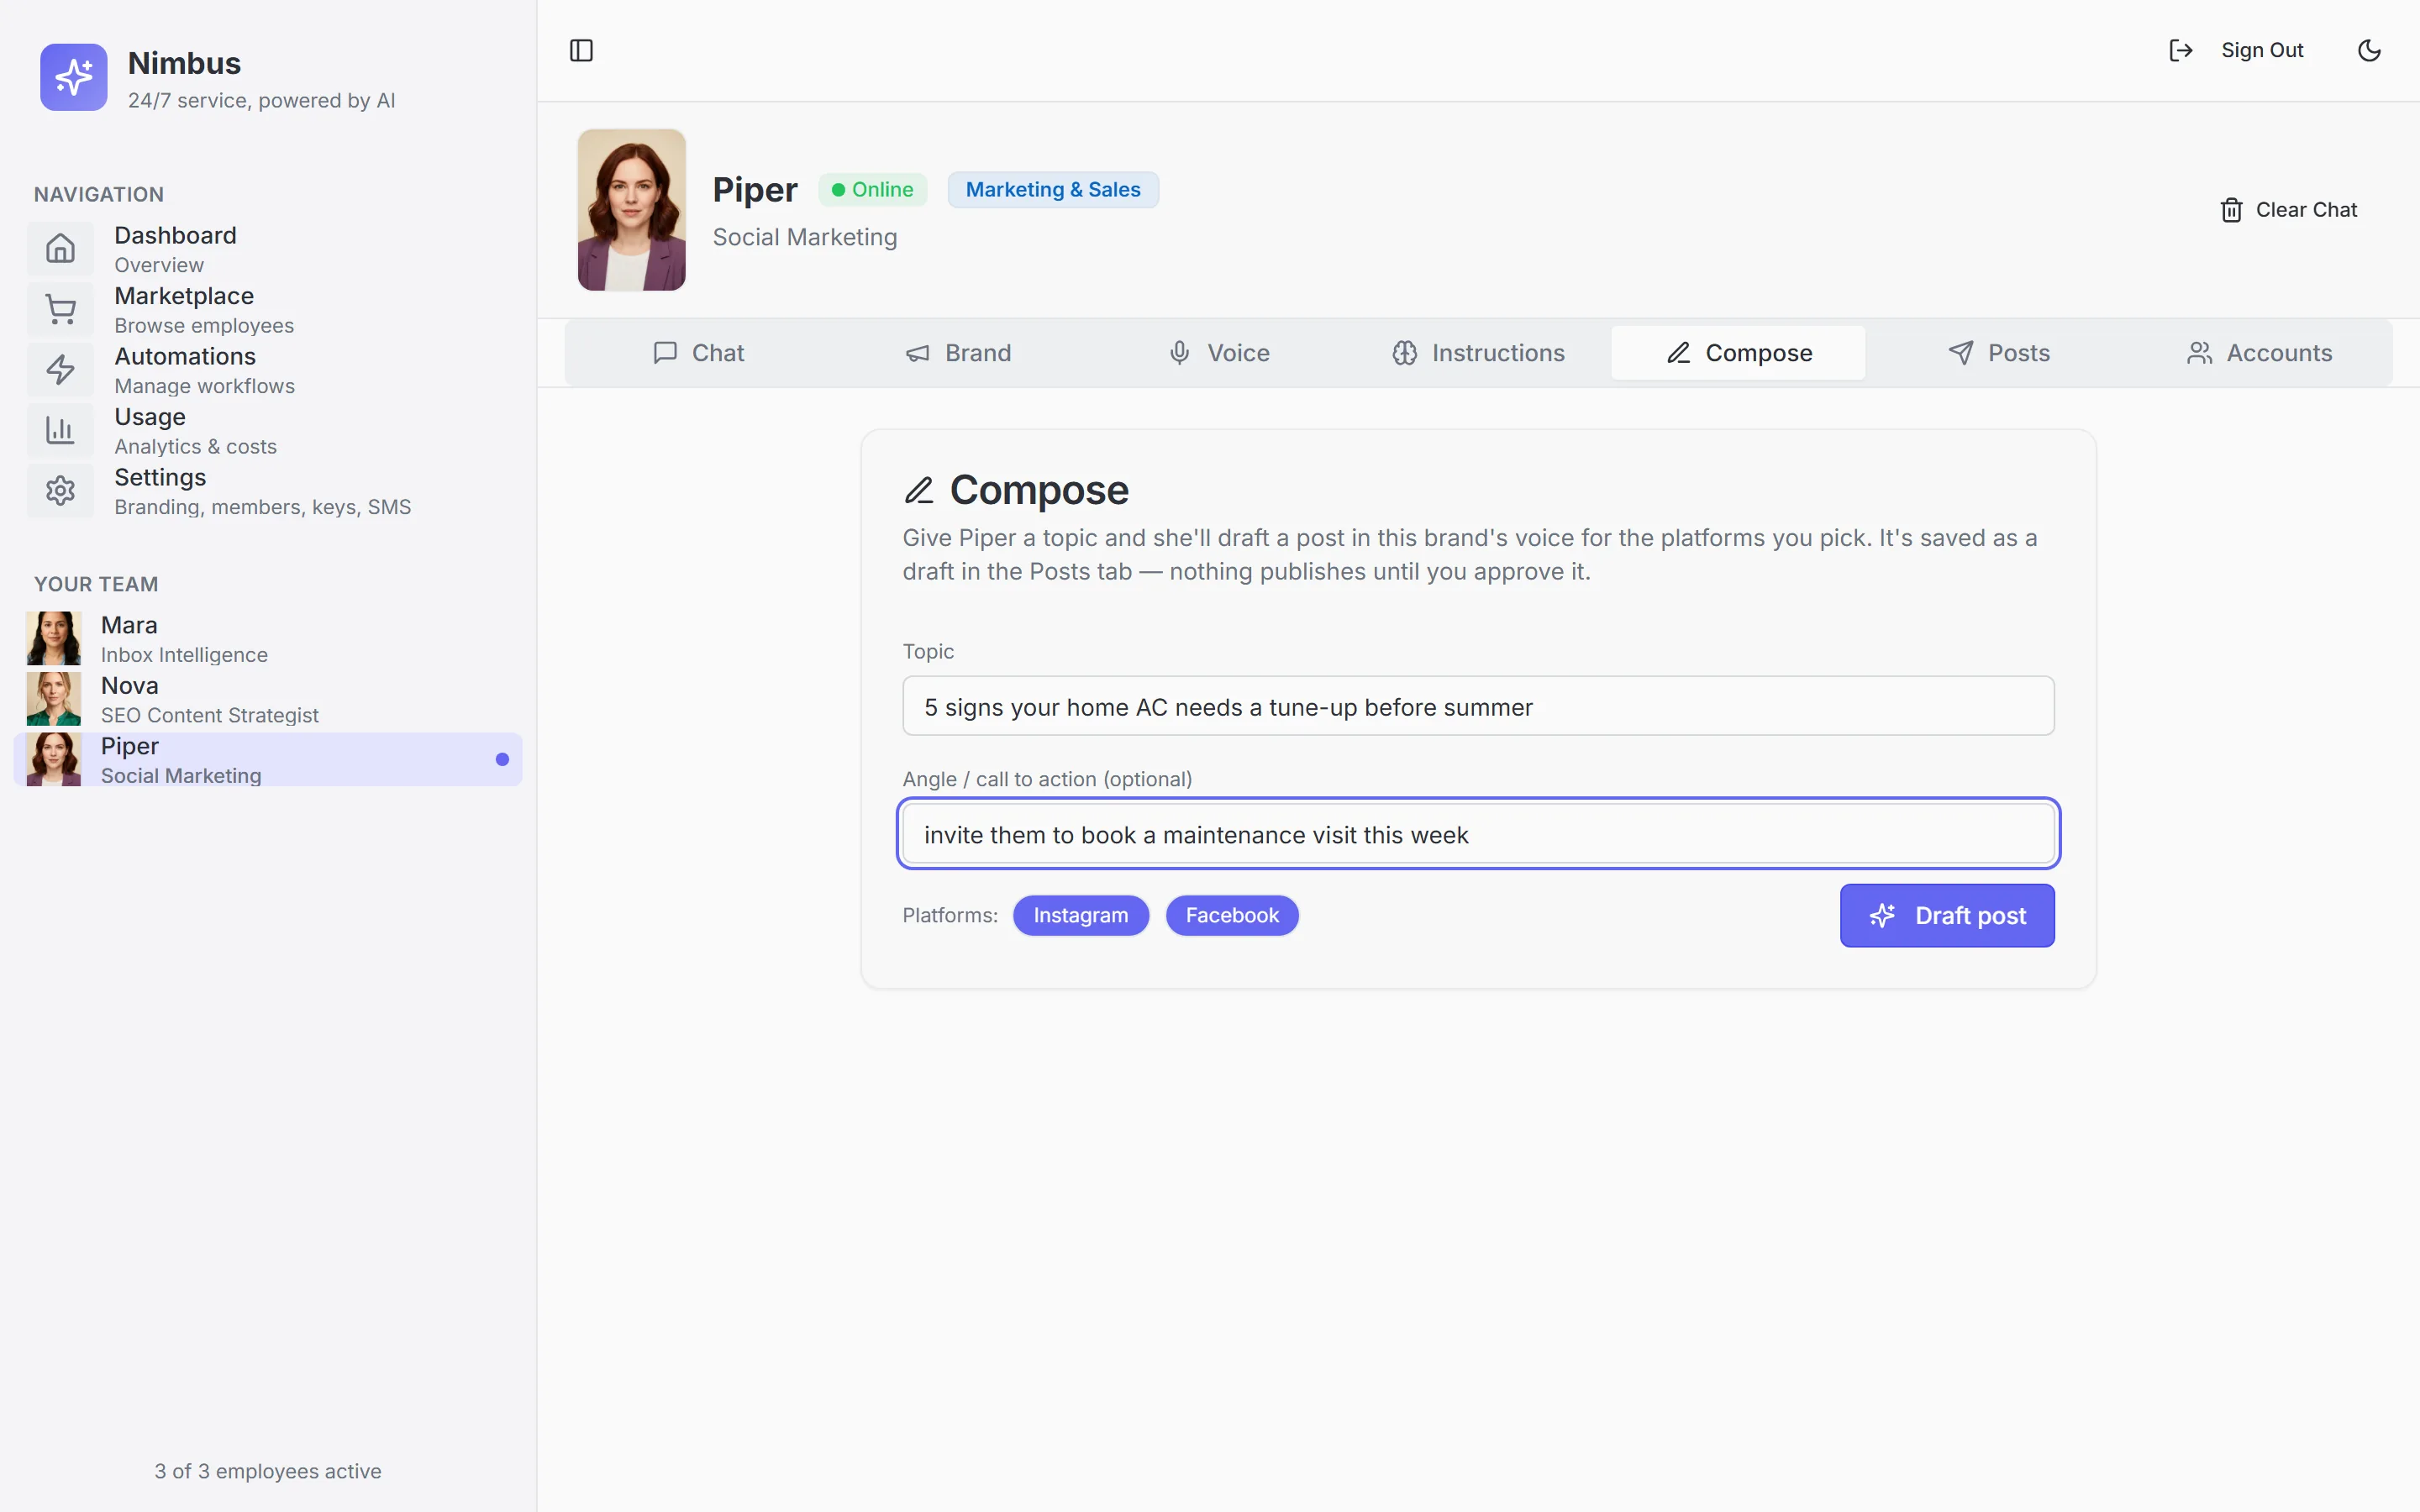
Task: Focus the Topic input field
Action: tap(1478, 706)
